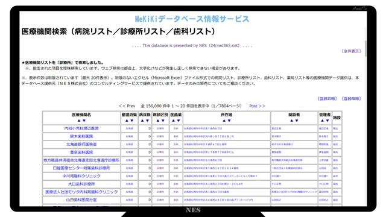
Task: Click address link in 北海道銀行医務室 row
Action: coord(205,145)
